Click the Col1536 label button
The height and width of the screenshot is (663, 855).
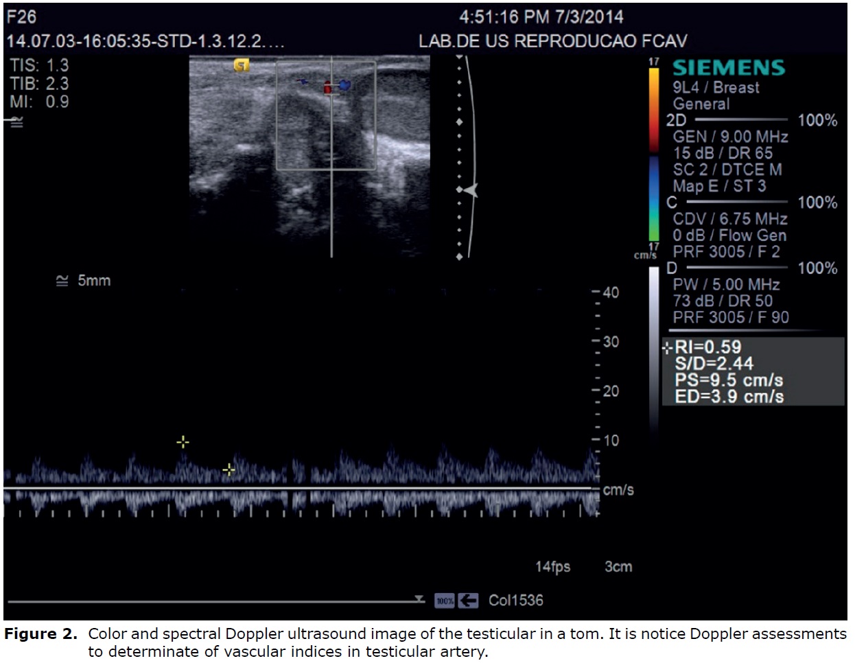[x=515, y=600]
